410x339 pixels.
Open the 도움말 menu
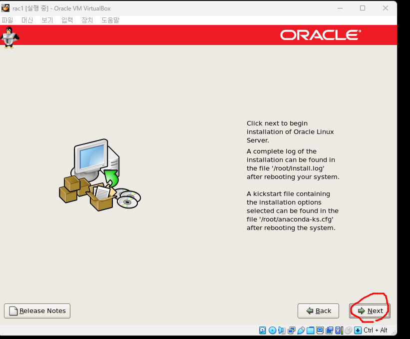click(110, 20)
